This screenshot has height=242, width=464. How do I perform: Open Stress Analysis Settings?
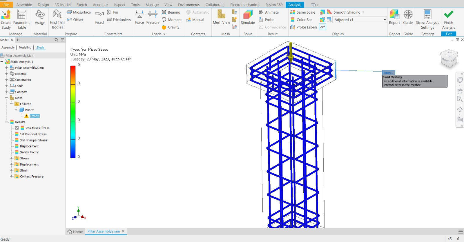coord(427,15)
